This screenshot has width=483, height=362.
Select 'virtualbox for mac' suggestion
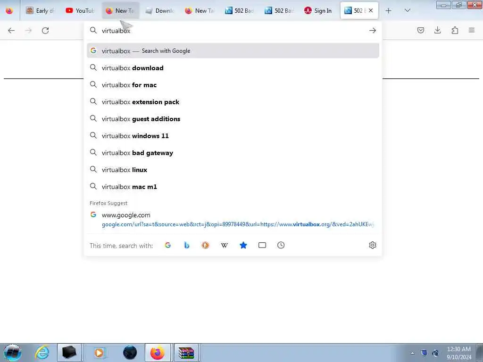pos(233,85)
